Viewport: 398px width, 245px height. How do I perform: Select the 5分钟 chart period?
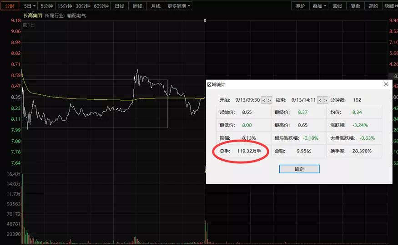pos(47,6)
